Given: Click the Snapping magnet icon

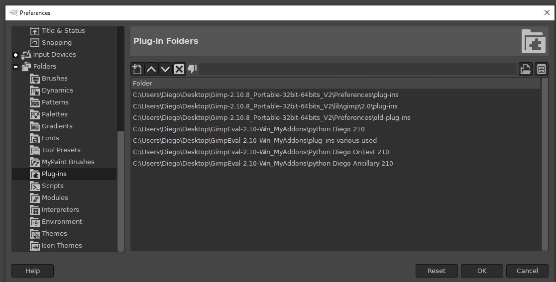Looking at the screenshot, I should click(x=35, y=43).
